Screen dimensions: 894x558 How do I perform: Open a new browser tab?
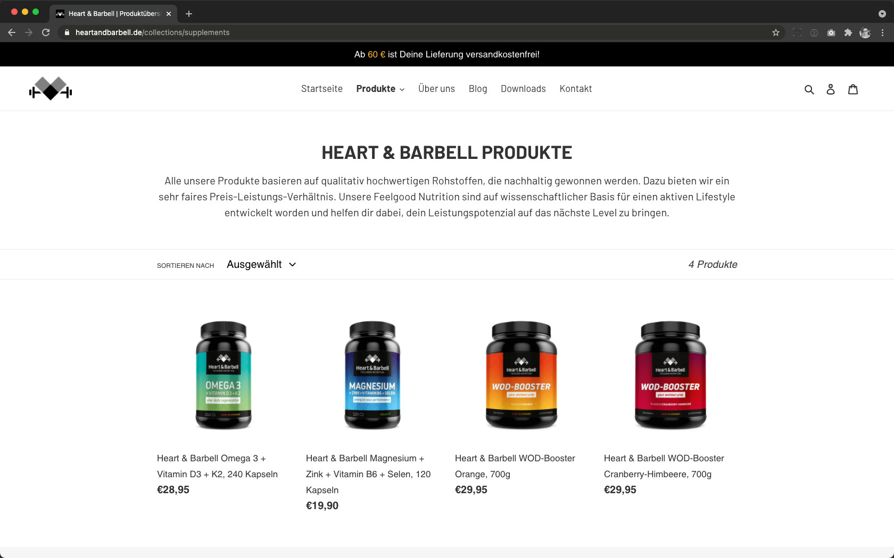(189, 14)
